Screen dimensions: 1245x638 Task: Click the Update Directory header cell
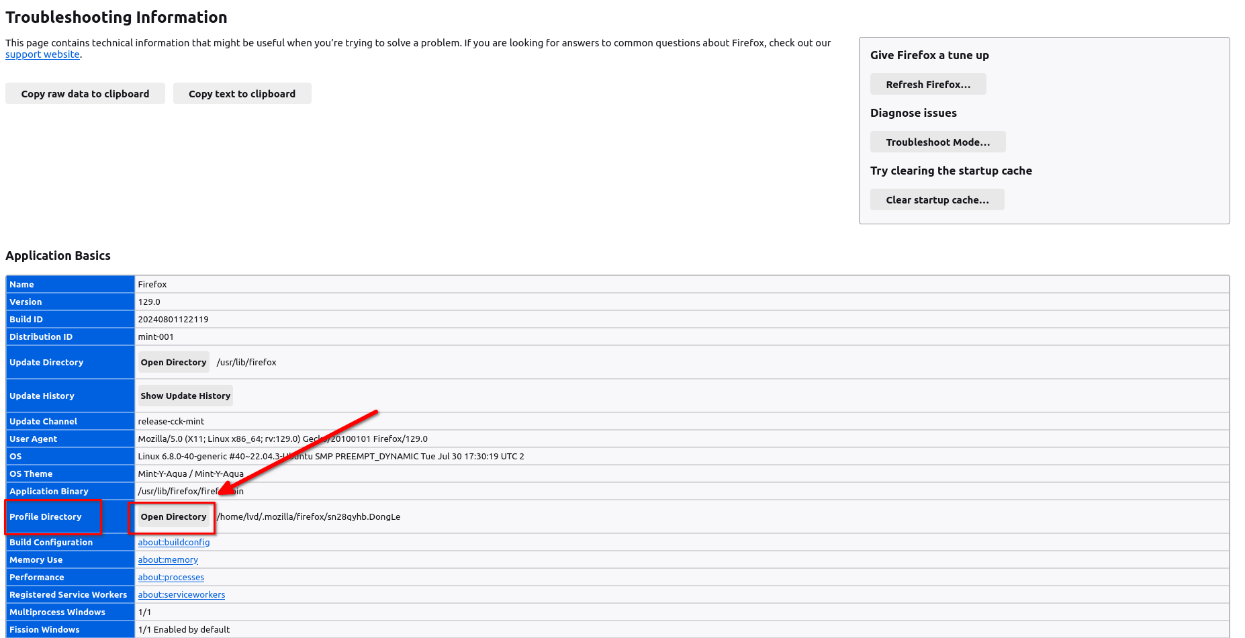(x=71, y=362)
